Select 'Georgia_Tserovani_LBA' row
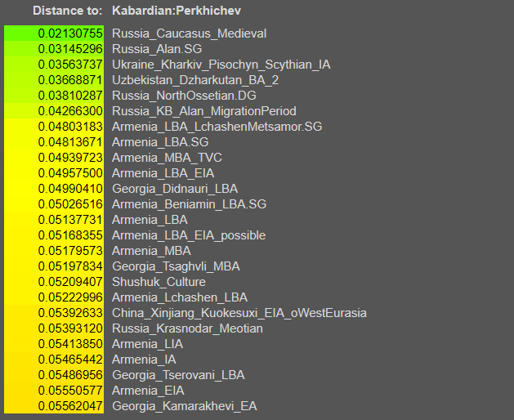The height and width of the screenshot is (420, 514). pyautogui.click(x=178, y=375)
